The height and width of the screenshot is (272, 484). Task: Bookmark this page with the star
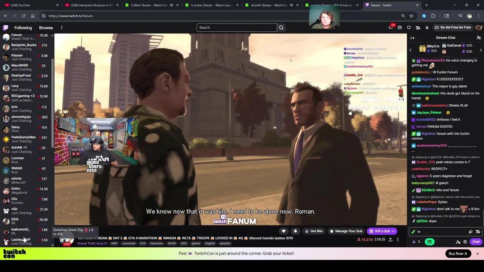411,16
